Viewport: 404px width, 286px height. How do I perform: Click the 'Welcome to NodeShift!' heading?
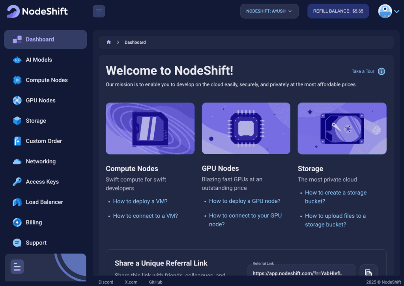(x=170, y=71)
